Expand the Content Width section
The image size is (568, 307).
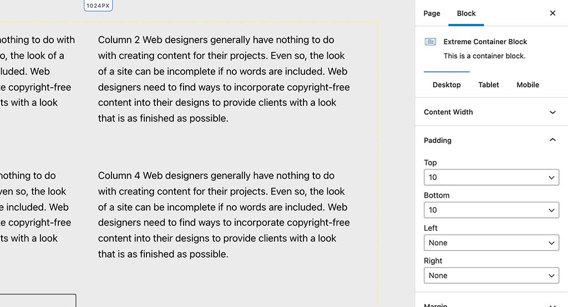(x=491, y=112)
